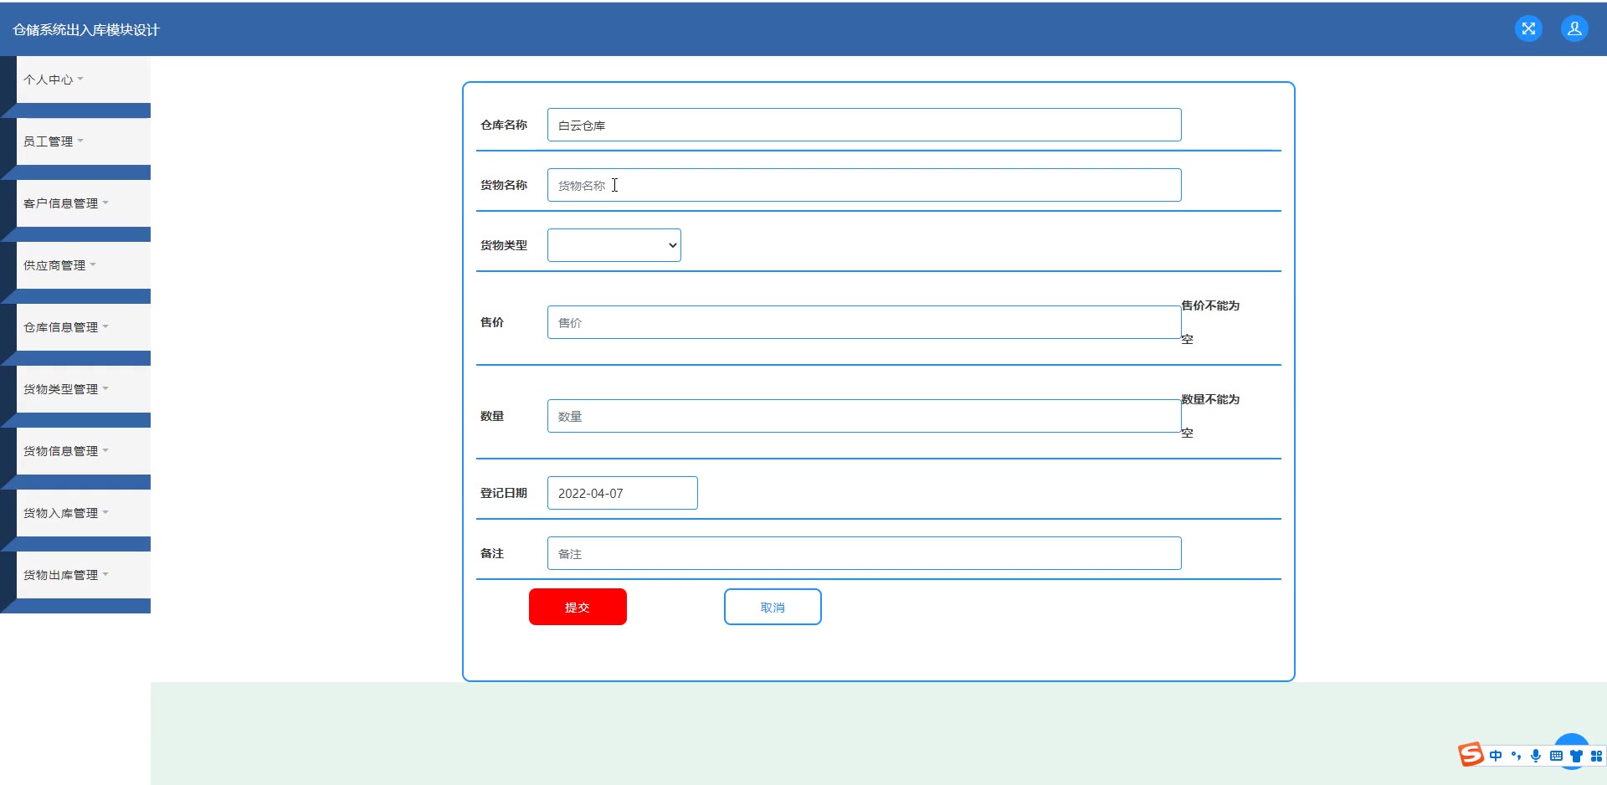
Task: Click the 登记日期 field label
Action: click(x=504, y=493)
